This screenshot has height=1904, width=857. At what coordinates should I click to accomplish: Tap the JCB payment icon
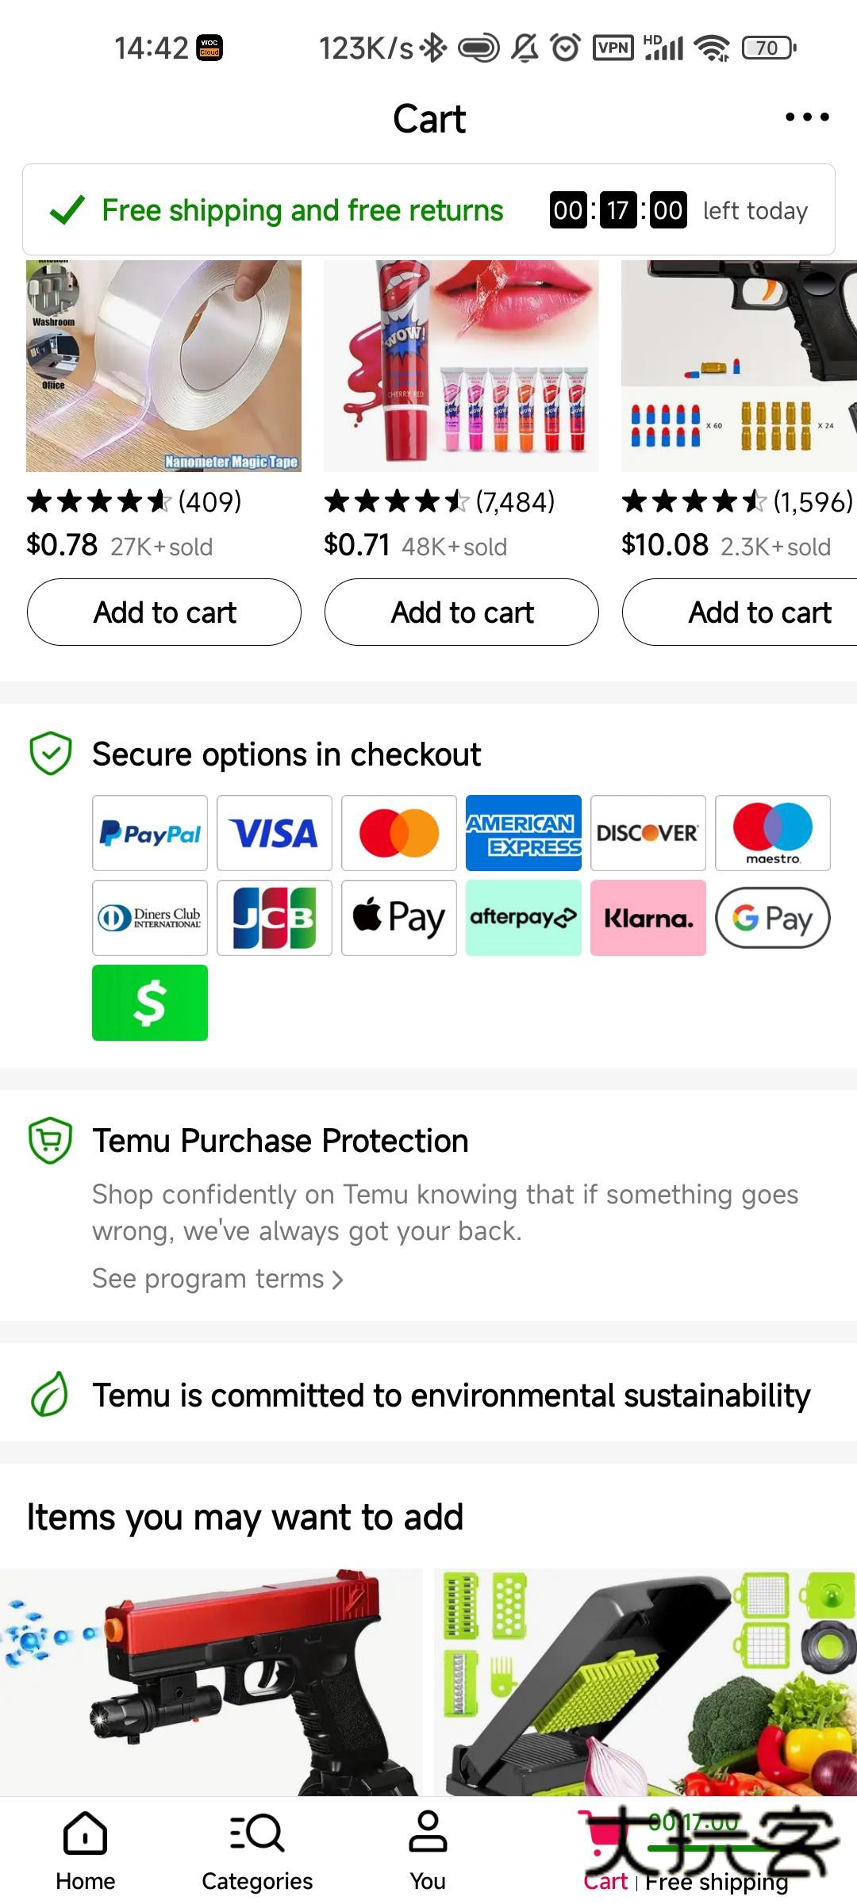pyautogui.click(x=275, y=918)
